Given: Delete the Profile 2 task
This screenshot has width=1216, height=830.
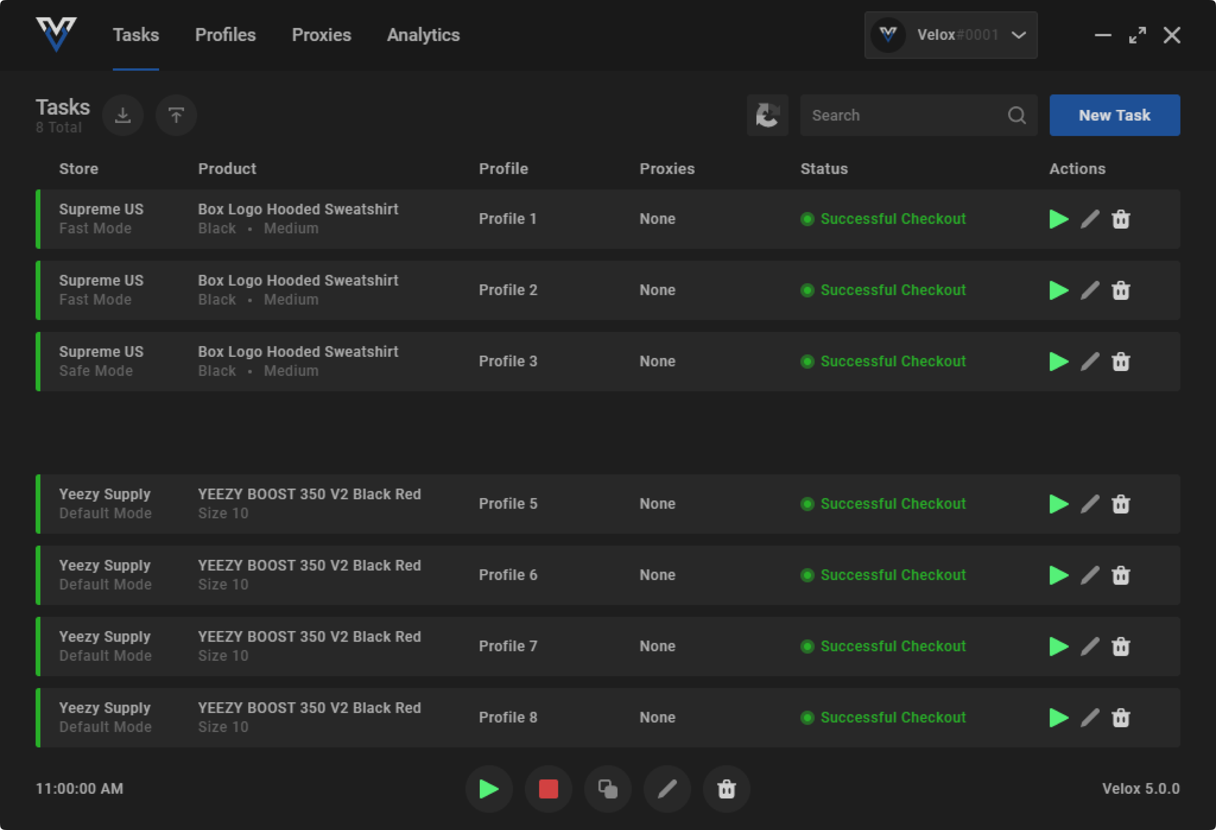Looking at the screenshot, I should pos(1121,290).
